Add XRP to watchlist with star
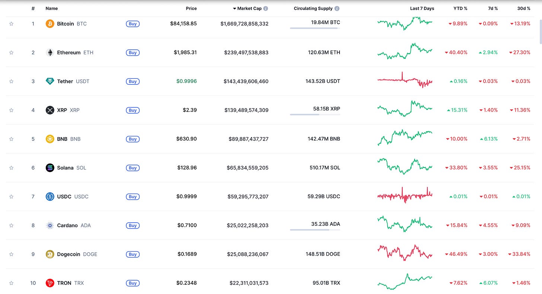 point(11,110)
